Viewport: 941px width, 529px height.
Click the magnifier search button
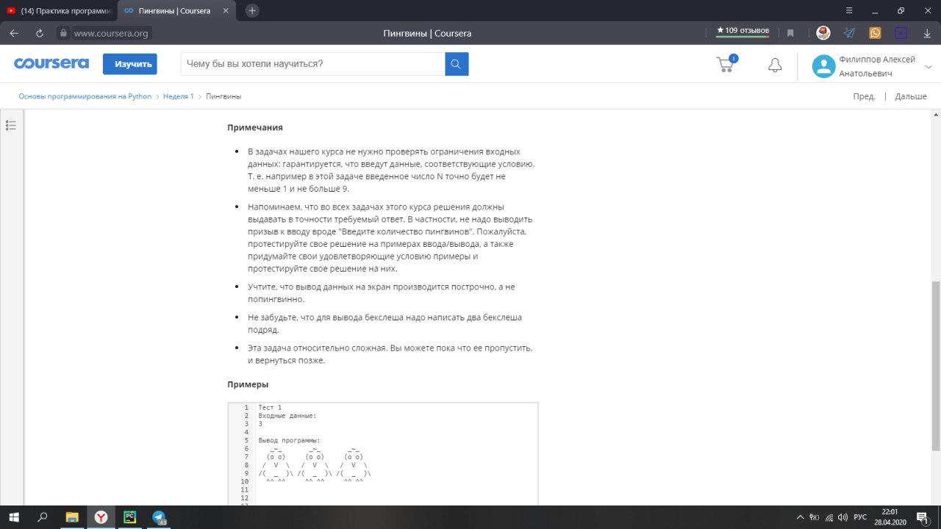tap(457, 64)
